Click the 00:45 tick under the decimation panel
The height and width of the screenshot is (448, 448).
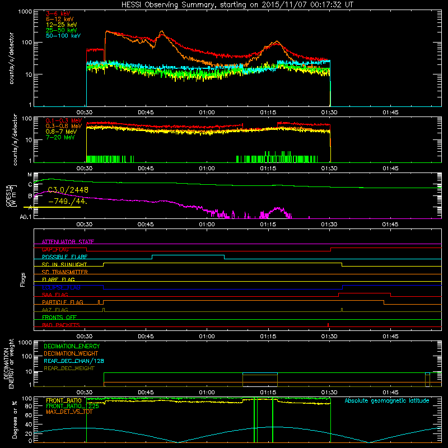[x=146, y=393]
